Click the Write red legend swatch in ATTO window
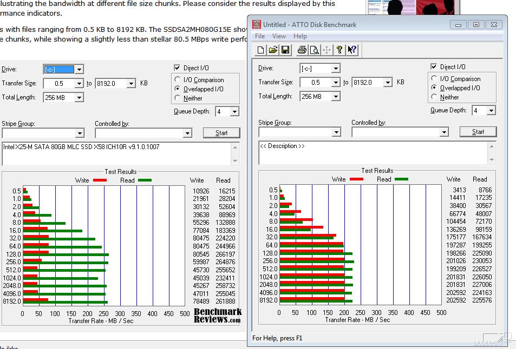 [x=356, y=179]
